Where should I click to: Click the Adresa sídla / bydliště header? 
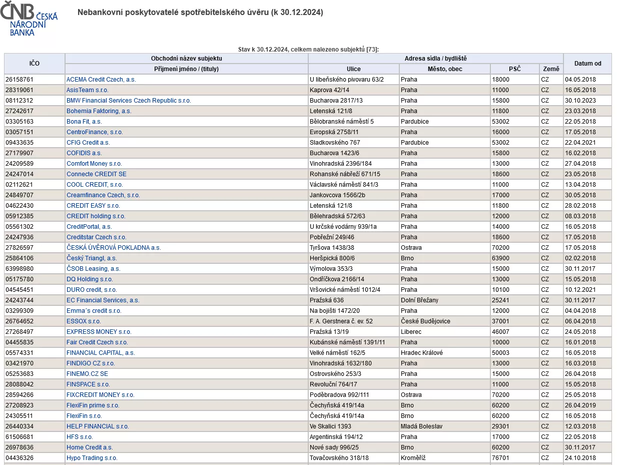click(436, 59)
